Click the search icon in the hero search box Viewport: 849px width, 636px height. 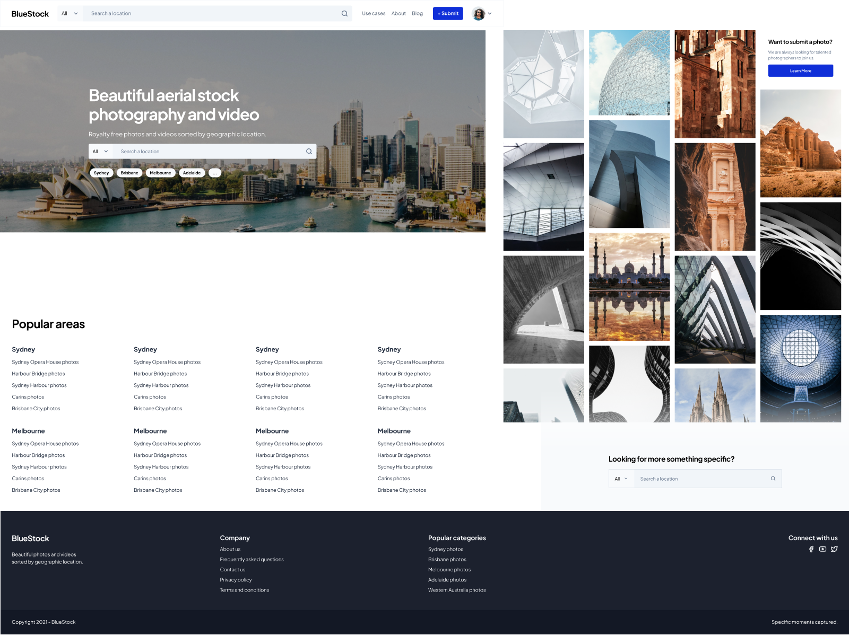point(309,152)
